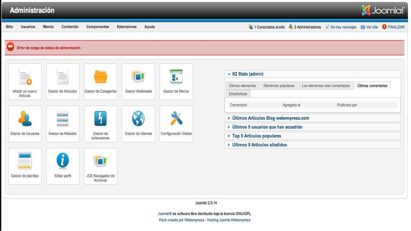
Task: Click Hosting Joomla Webempresa link
Action: 229,220
